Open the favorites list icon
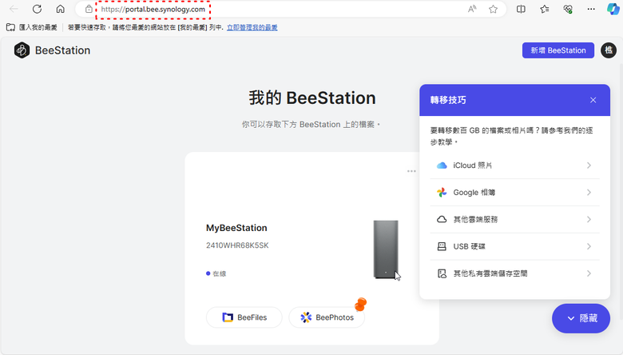Screen dimensions: 623x355 click(x=545, y=9)
